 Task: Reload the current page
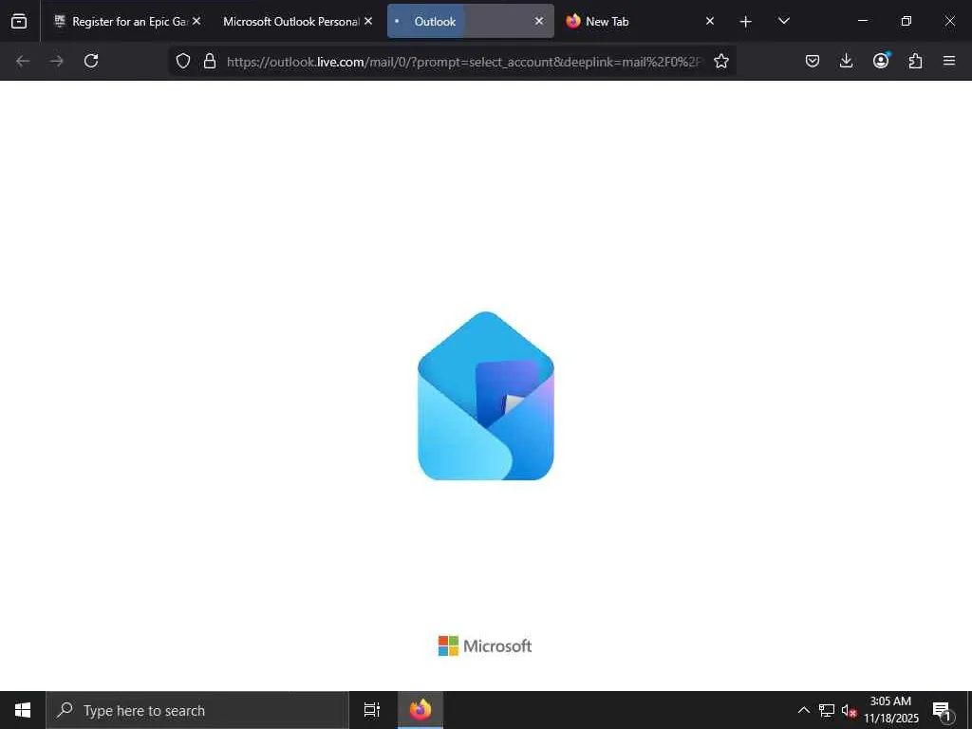91,61
